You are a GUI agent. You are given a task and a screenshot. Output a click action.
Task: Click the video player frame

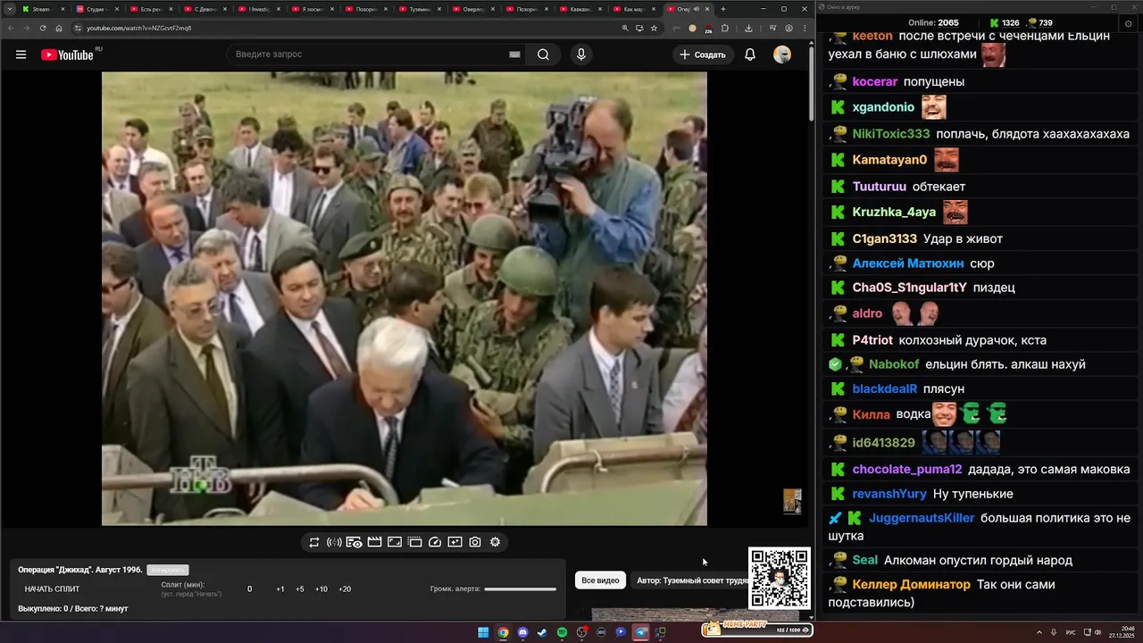[x=405, y=298]
